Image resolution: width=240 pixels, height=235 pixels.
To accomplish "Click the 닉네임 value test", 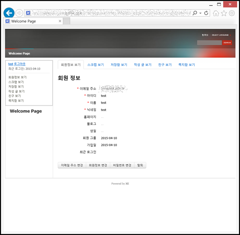I will 103,110.
